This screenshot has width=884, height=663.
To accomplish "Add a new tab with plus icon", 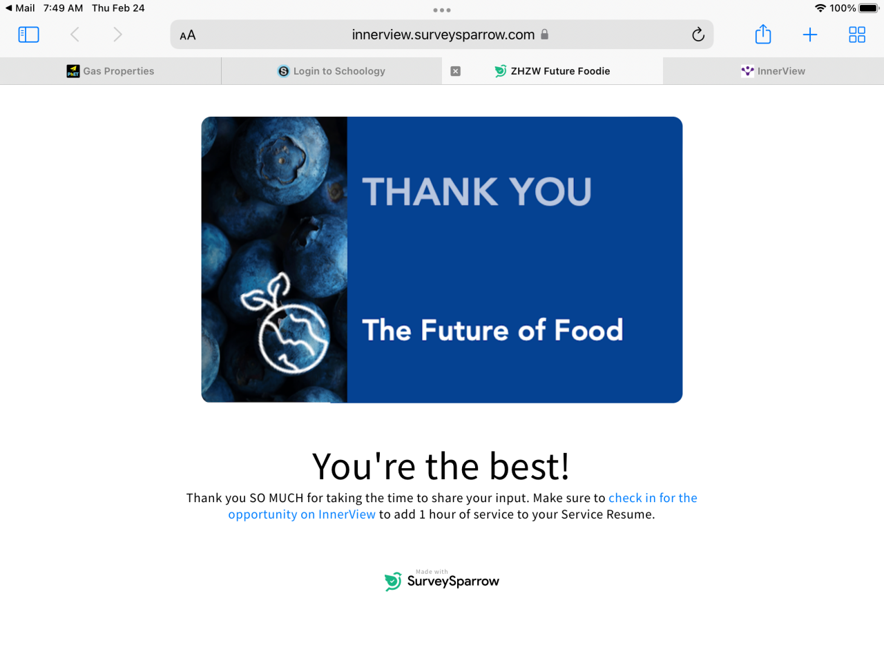I will point(810,35).
